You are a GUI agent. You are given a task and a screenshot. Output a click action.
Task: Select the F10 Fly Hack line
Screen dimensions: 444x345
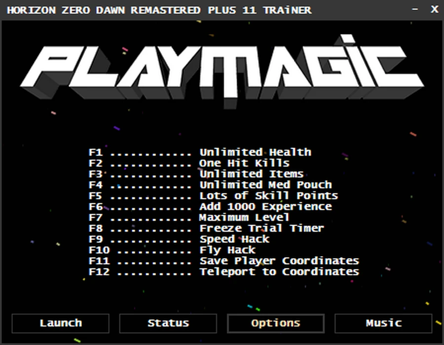click(172, 250)
